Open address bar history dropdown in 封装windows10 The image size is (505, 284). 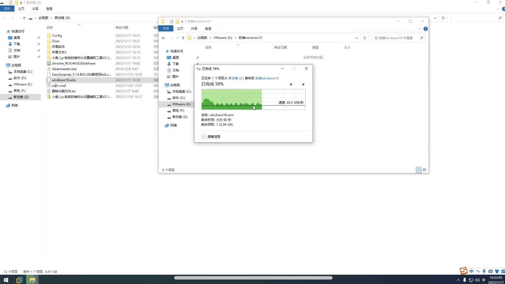point(356,38)
